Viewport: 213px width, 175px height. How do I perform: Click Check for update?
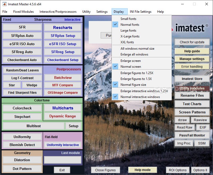(x=192, y=42)
